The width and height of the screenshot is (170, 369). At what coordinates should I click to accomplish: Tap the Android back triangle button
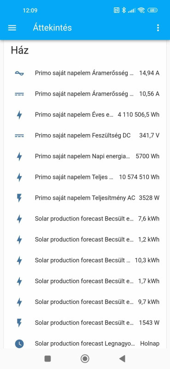[x=122, y=358]
